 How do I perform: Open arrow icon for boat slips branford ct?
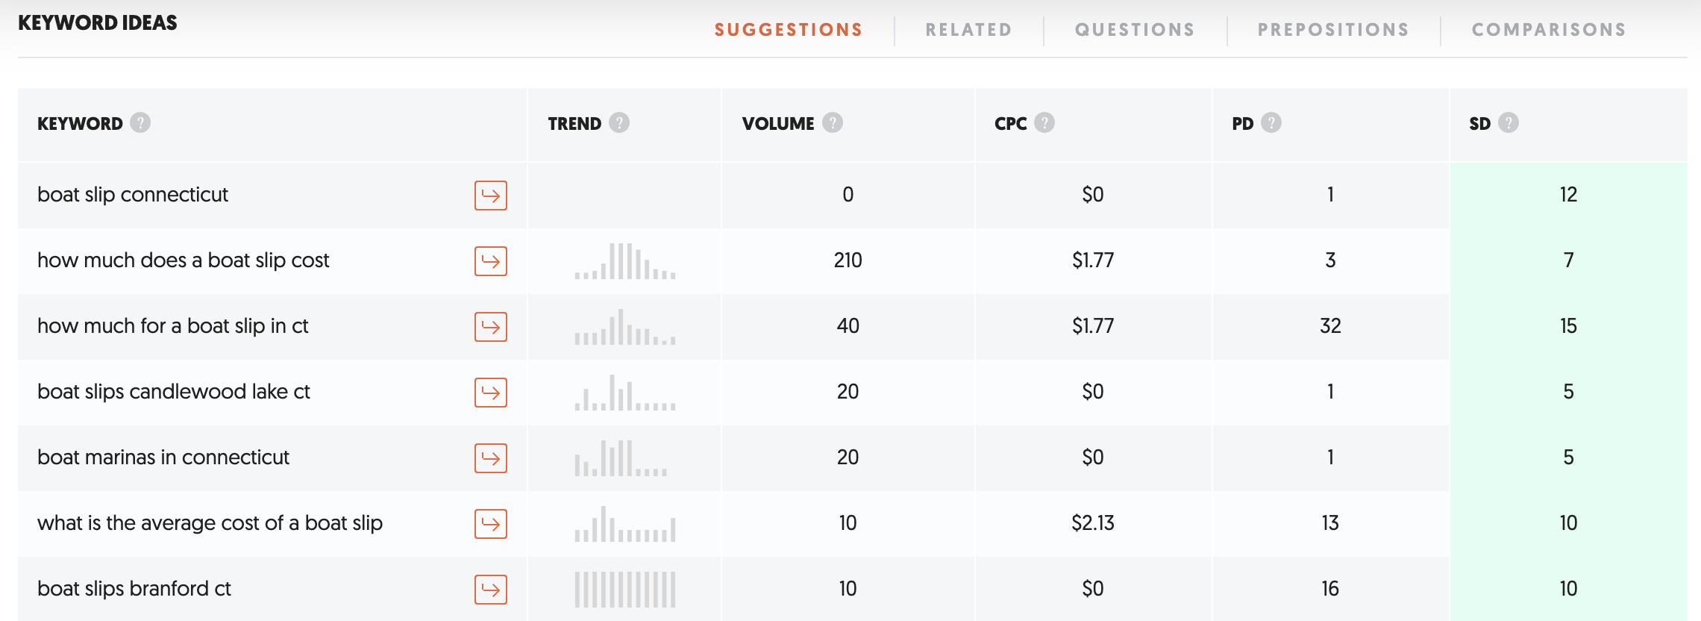click(491, 590)
